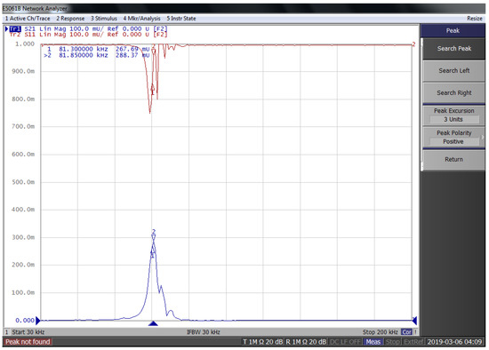This screenshot has width=489, height=350.
Task: Edit the Peak Excursion value field
Action: (x=454, y=119)
